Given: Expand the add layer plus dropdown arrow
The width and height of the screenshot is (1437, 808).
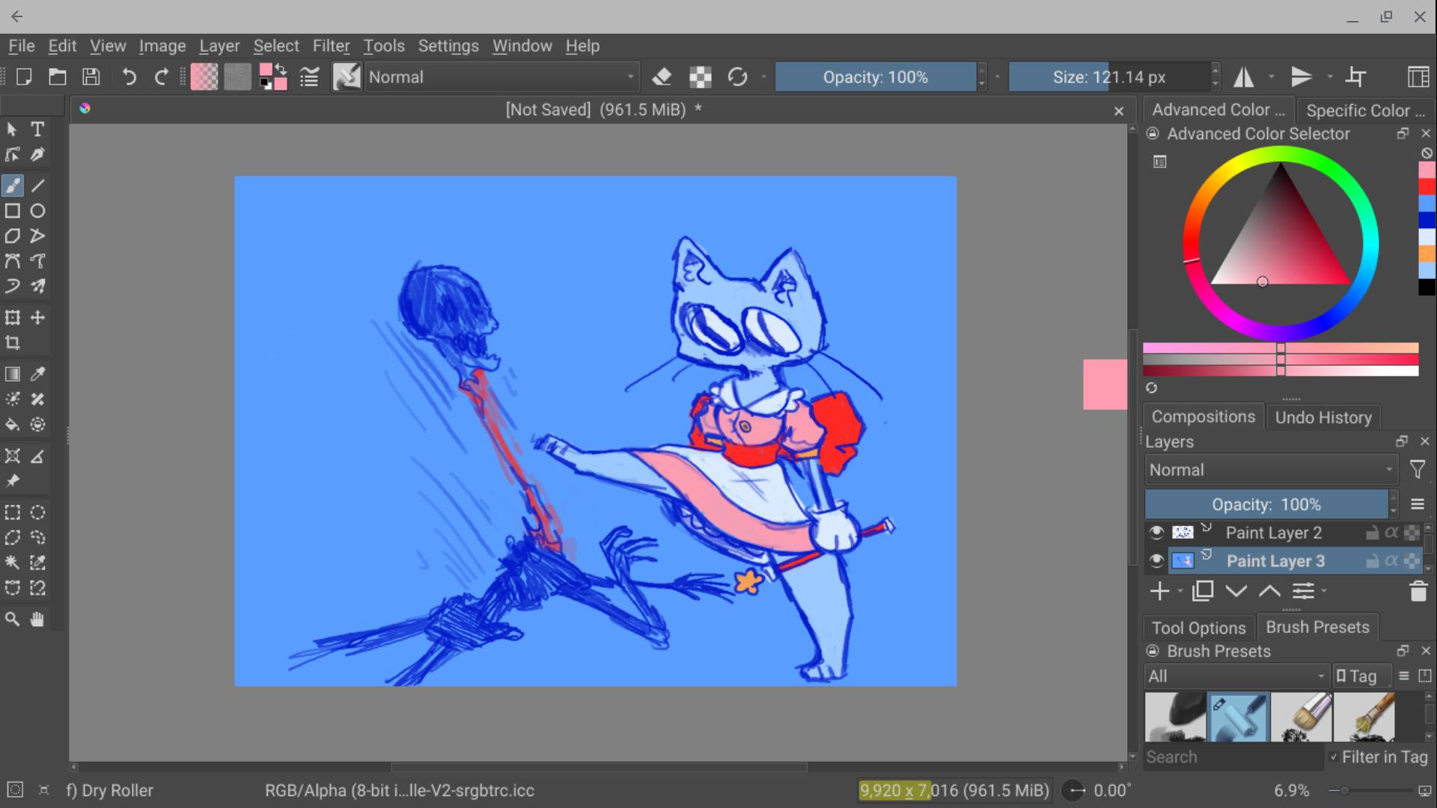Looking at the screenshot, I should [x=1180, y=591].
